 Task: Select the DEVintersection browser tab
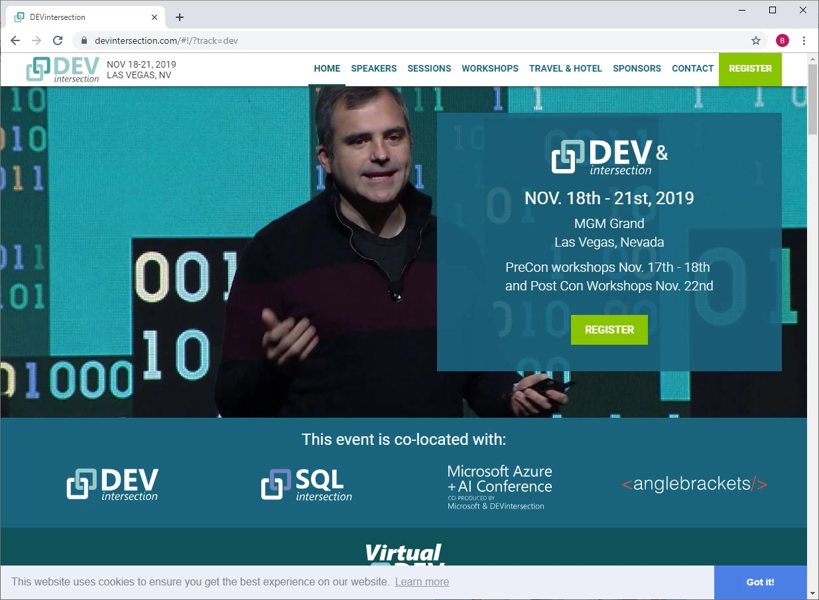(86, 17)
